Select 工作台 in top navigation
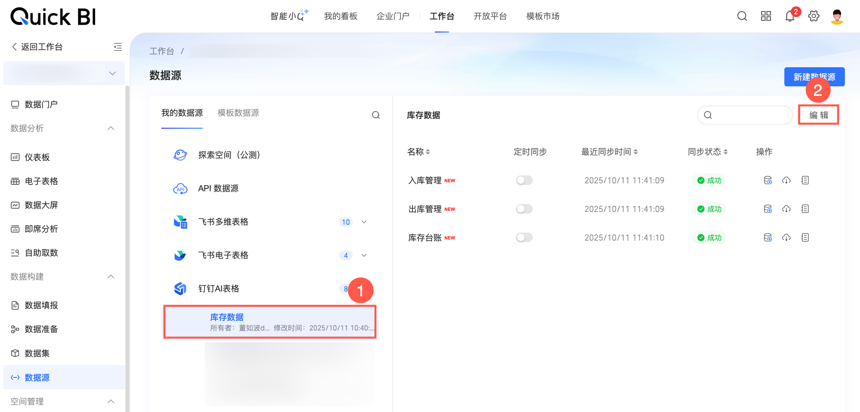860x412 pixels. 442,16
